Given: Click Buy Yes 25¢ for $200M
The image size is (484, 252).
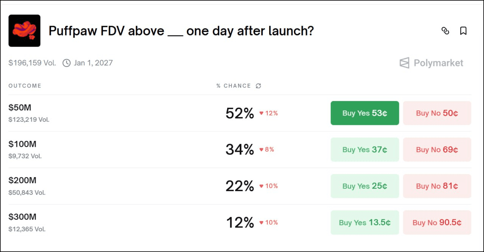Looking at the screenshot, I should 365,186.
